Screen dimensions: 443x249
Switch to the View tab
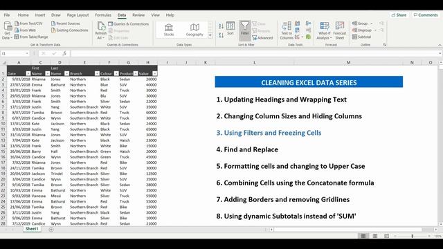[155, 15]
